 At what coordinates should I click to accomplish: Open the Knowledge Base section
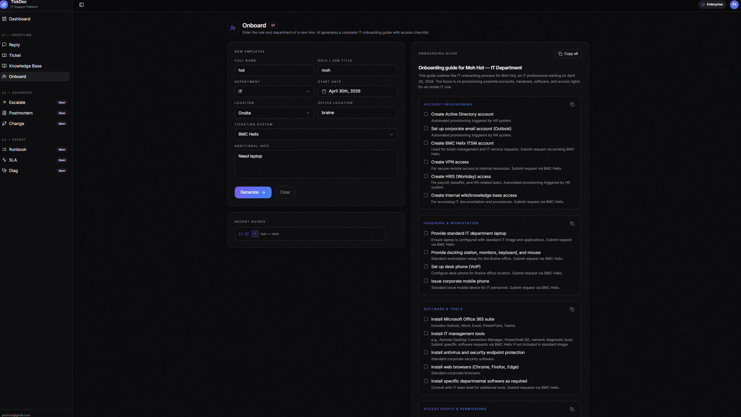tap(25, 66)
